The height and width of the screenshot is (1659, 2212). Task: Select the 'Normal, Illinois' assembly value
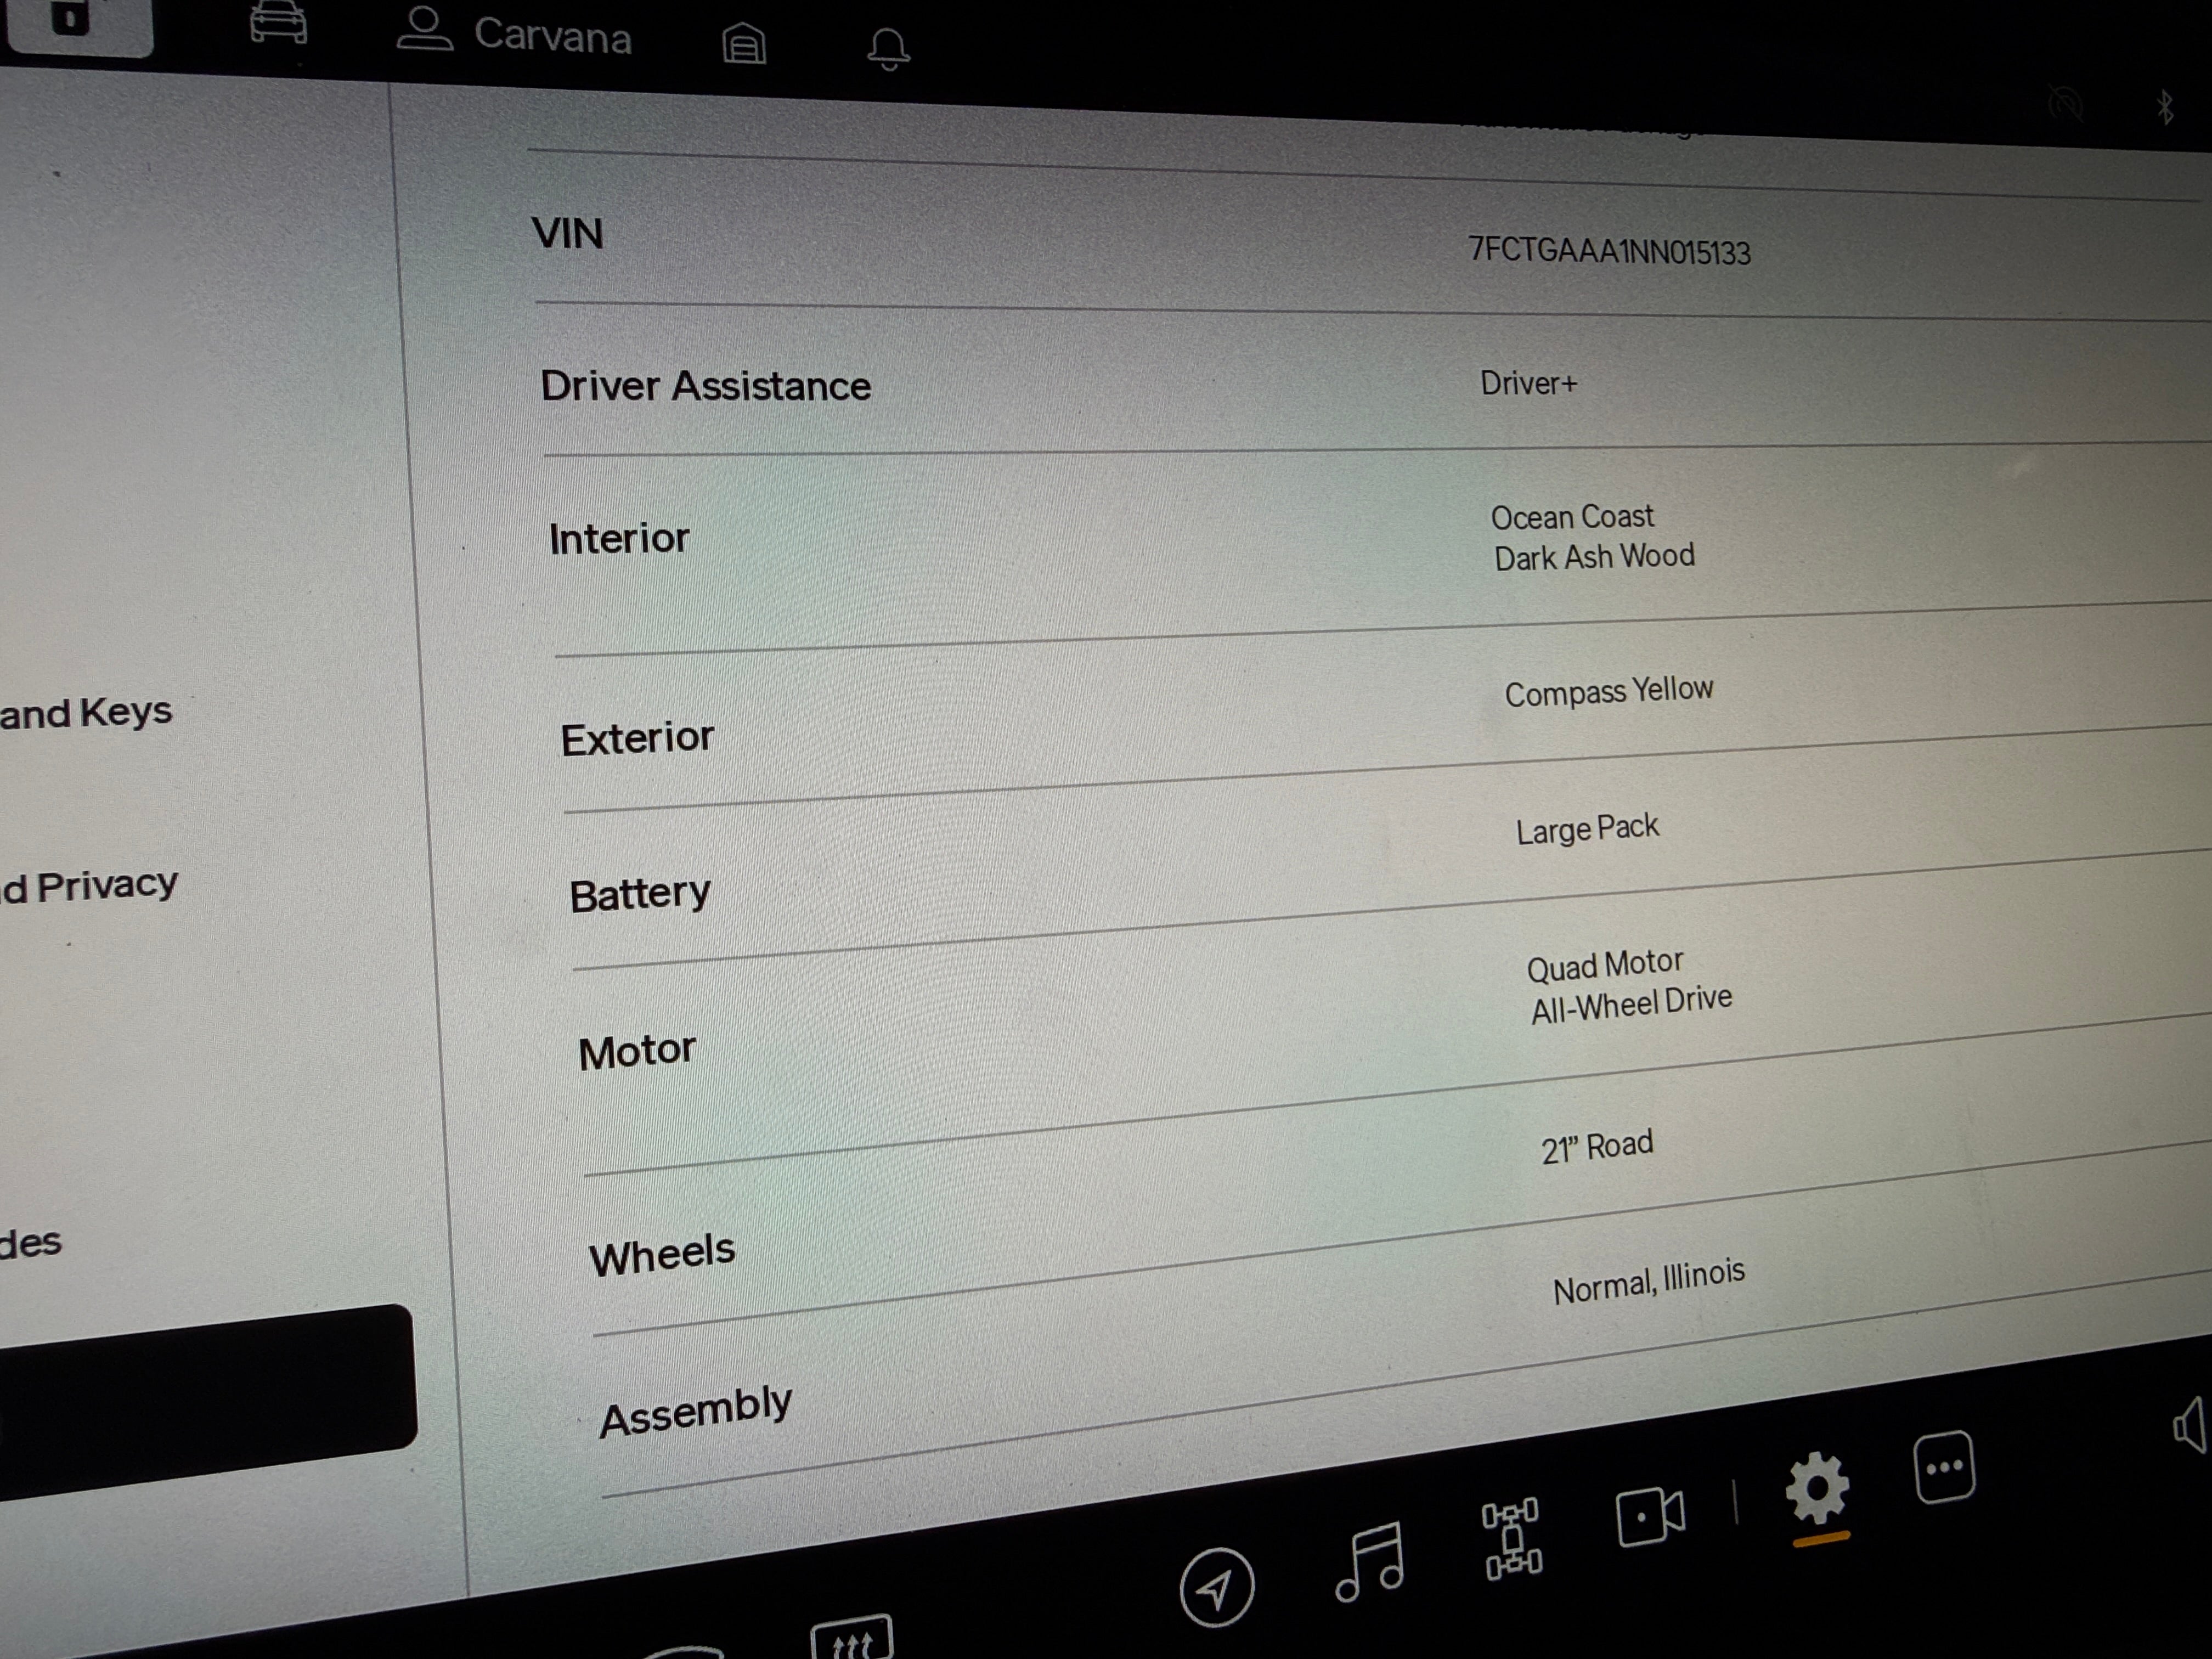1649,1281
